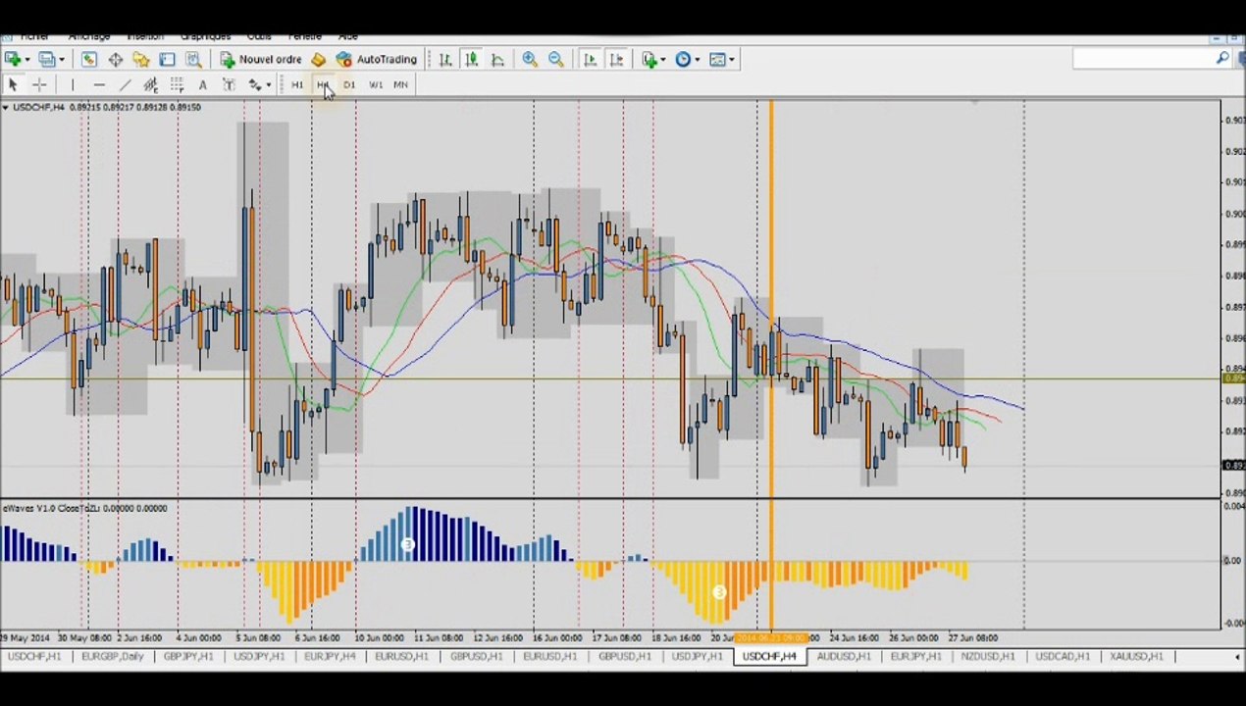Toggle chart shift
Screen dimensions: 1246x706
(x=616, y=59)
